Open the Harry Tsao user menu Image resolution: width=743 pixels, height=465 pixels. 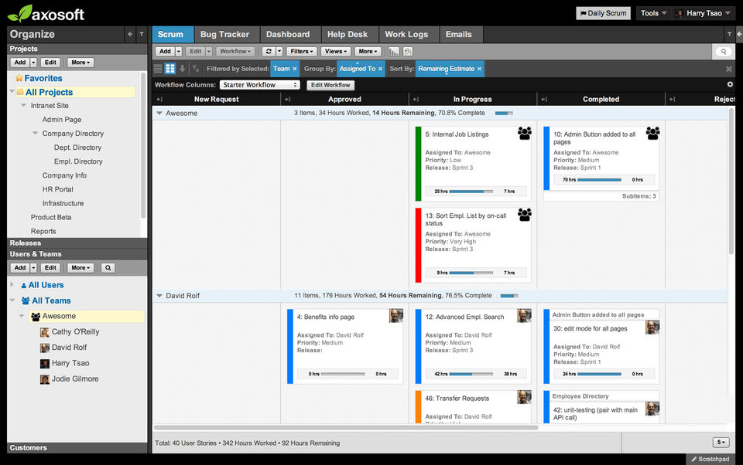(x=704, y=13)
